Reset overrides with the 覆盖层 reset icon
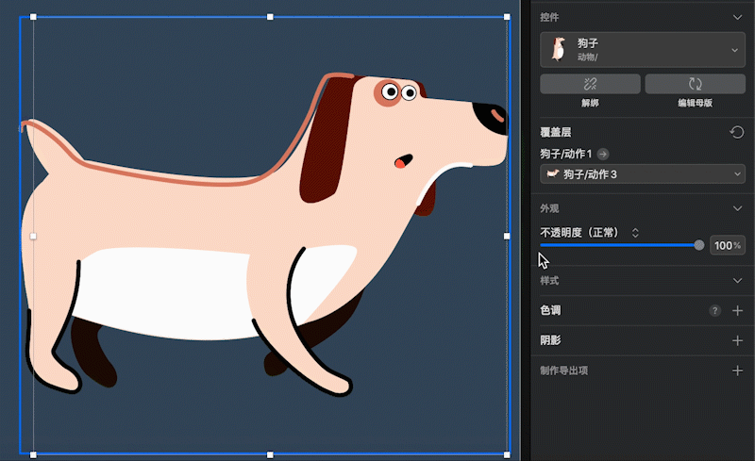Viewport: 755px width, 461px height. [x=736, y=132]
